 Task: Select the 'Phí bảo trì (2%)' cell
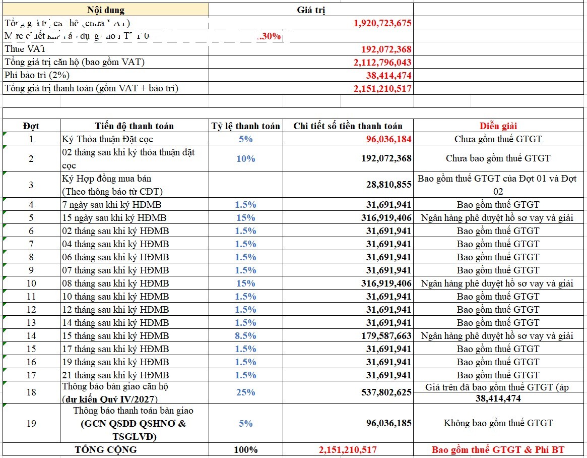pyautogui.click(x=106, y=75)
